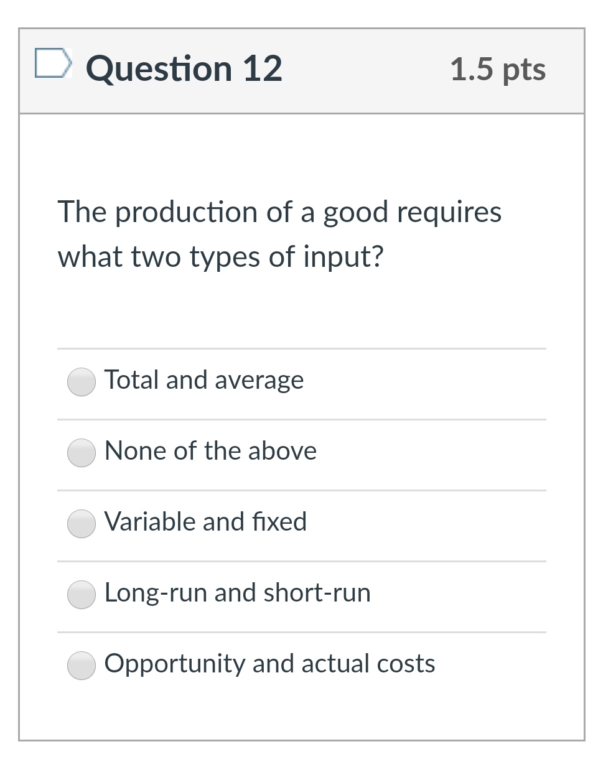
Task: Click the divider below Variable and fixed
Action: 301,560
